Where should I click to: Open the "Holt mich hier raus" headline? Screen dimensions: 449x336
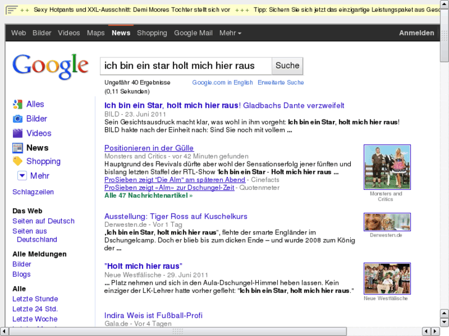(143, 266)
